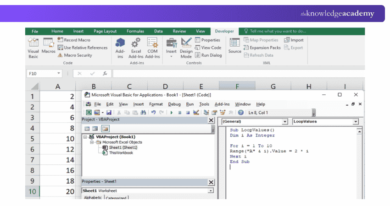This screenshot has width=390, height=206.
Task: Close the Properties - Sheet1 pane
Action: coord(211,182)
